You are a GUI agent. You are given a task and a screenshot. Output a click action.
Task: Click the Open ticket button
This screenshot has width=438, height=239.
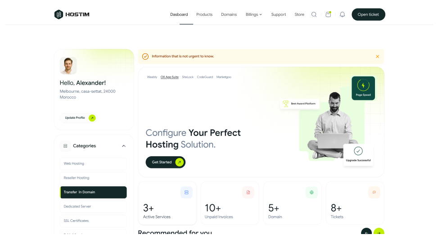pyautogui.click(x=368, y=14)
